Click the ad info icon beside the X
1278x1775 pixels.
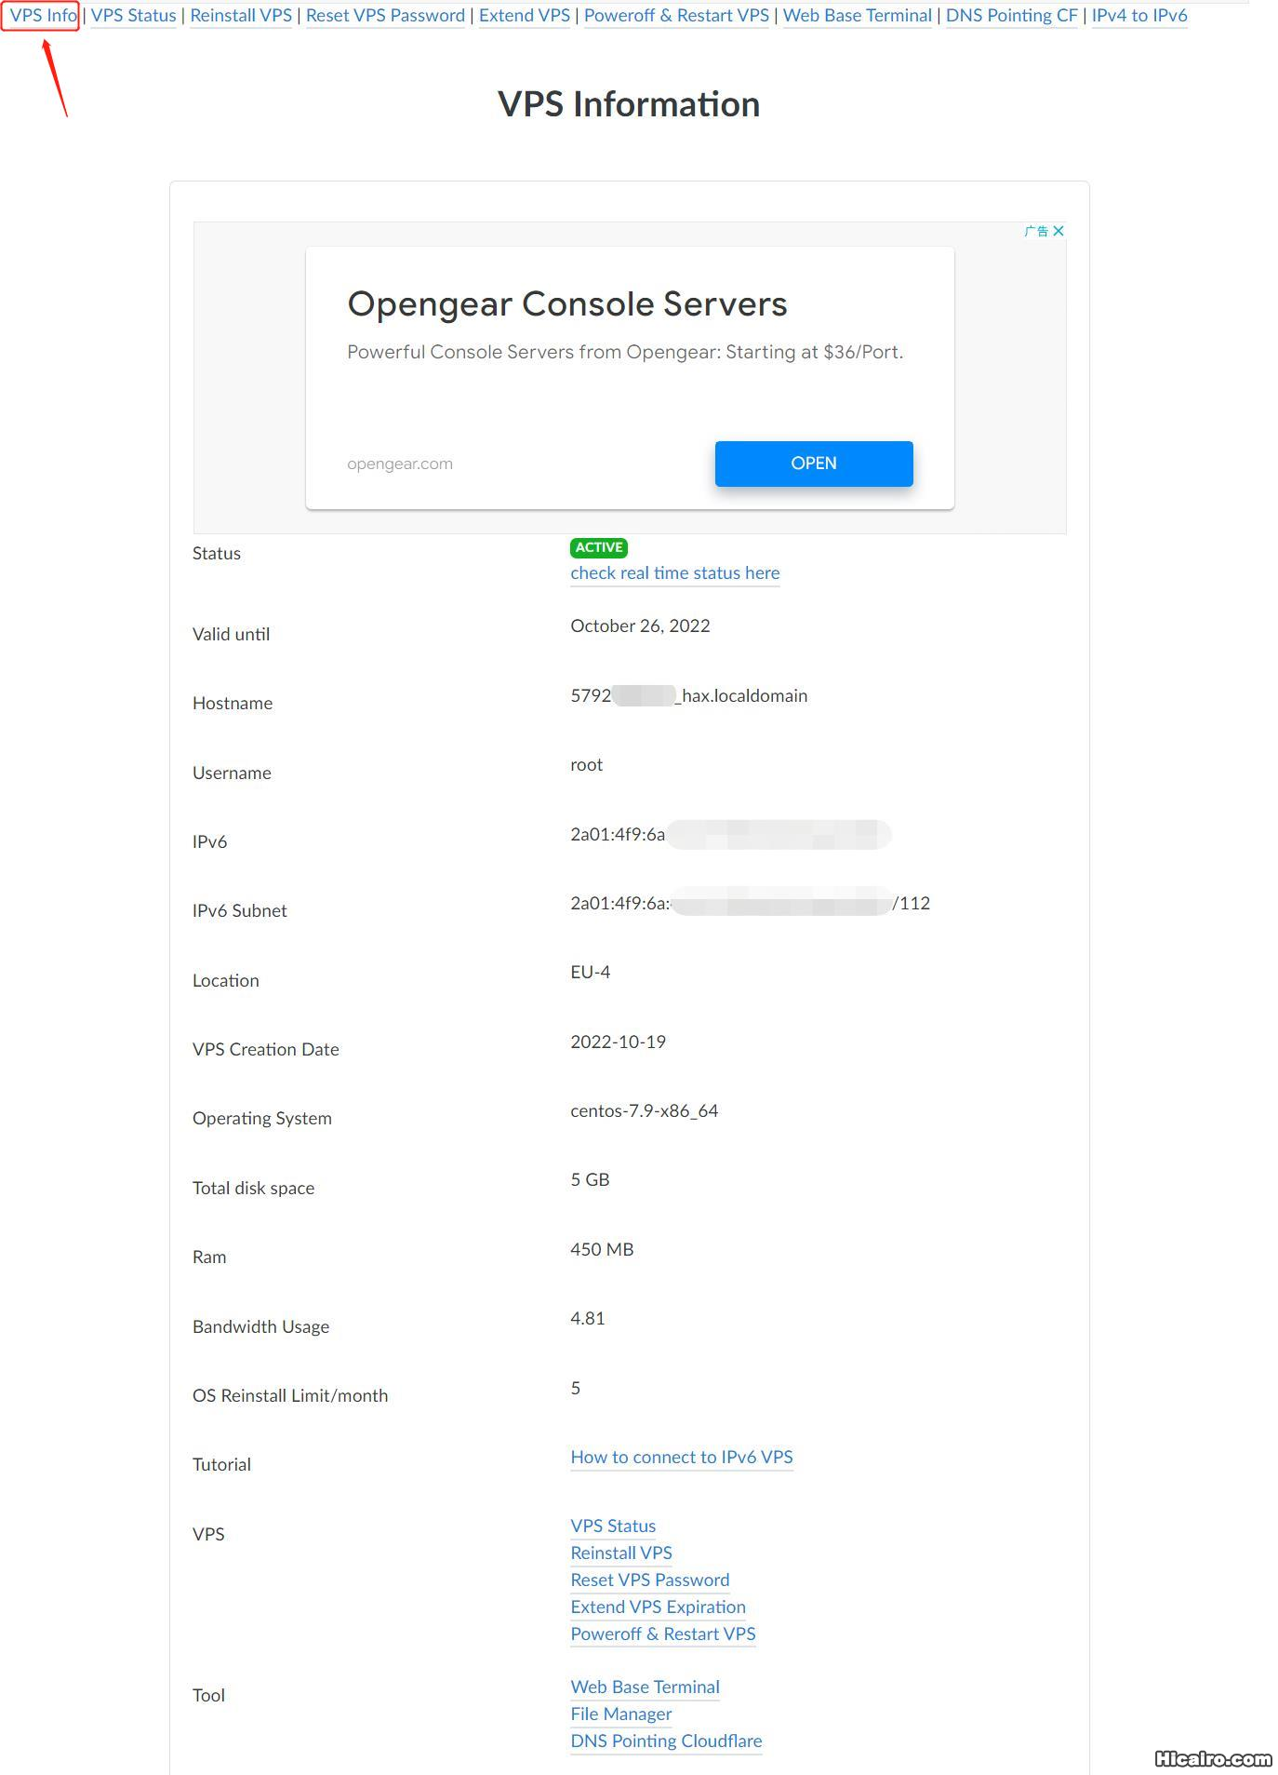(1035, 231)
